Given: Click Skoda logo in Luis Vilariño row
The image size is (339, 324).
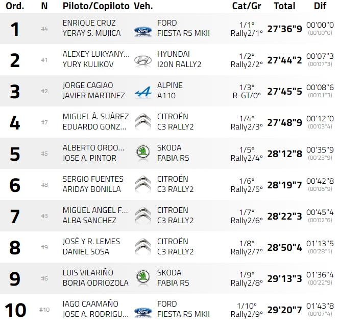Looking at the screenshot, I should coord(142,277).
